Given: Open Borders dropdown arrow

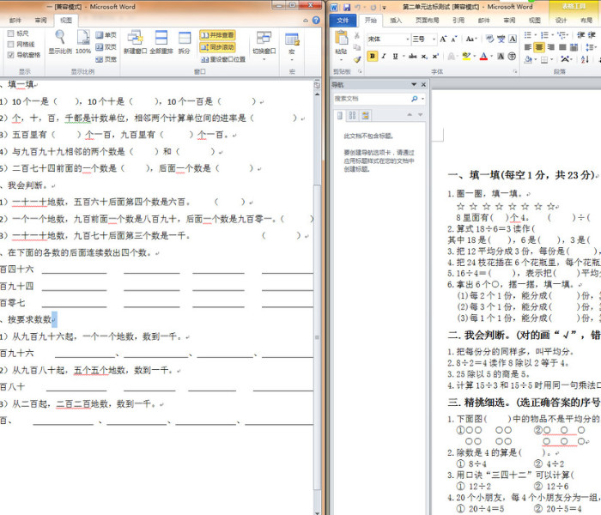Looking at the screenshot, I should 553,60.
